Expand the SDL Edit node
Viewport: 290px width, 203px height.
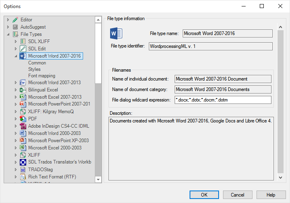(16, 49)
